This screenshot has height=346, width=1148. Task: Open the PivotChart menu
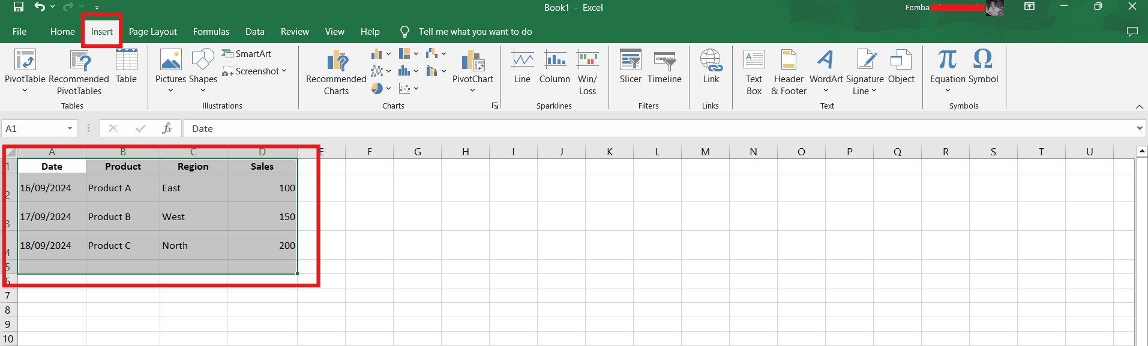[x=473, y=71]
